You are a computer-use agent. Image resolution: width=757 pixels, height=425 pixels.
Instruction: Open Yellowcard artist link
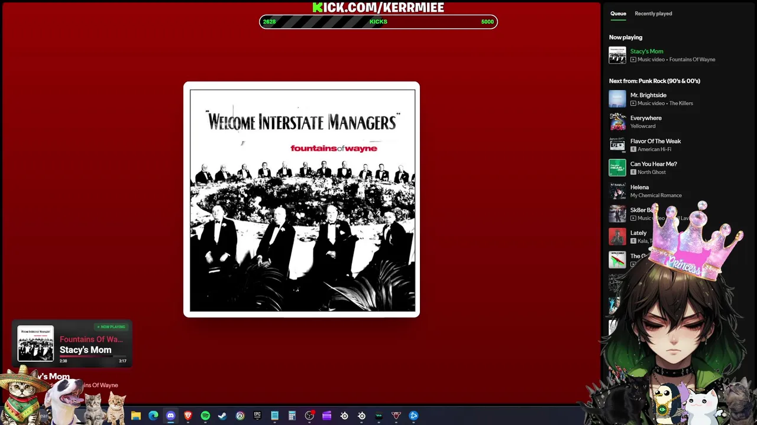(x=643, y=126)
